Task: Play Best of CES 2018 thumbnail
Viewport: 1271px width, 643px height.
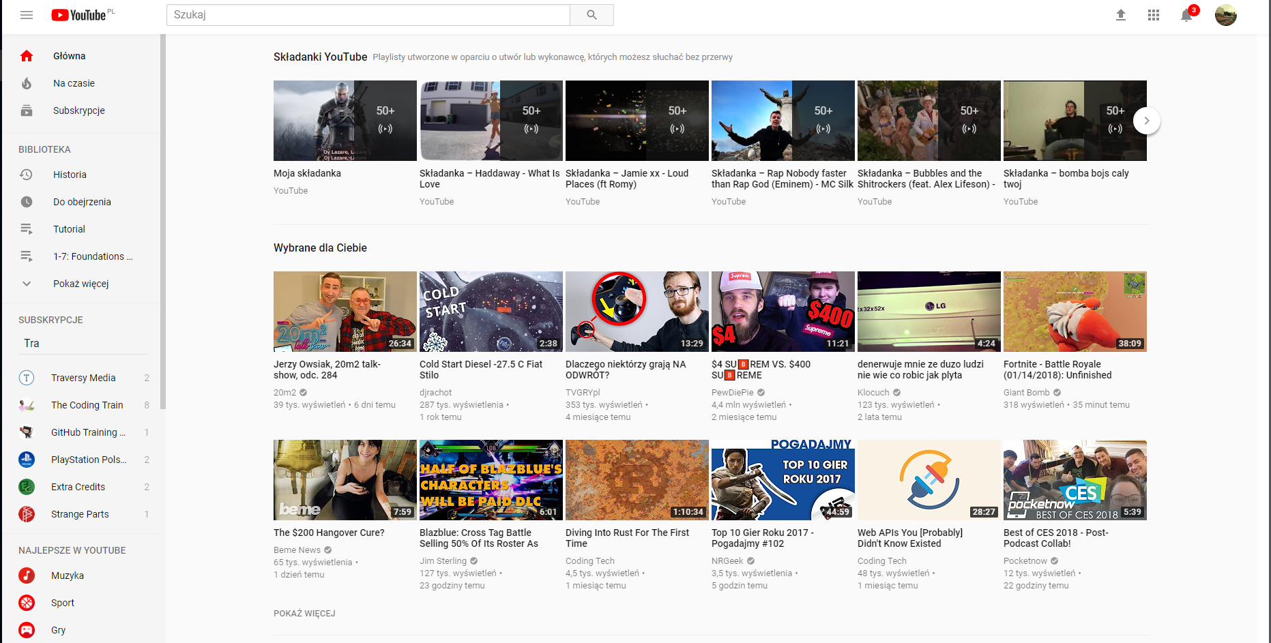Action: [x=1075, y=480]
